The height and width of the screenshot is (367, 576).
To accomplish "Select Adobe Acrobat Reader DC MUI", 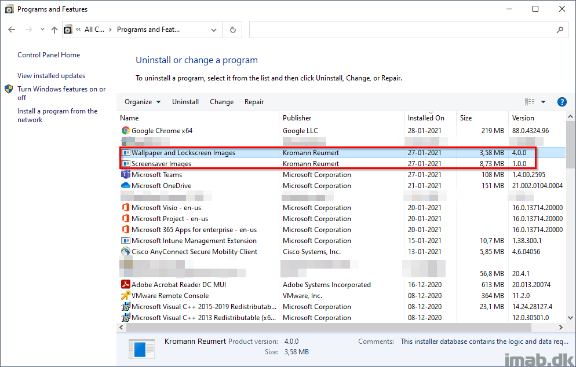I will tap(179, 284).
